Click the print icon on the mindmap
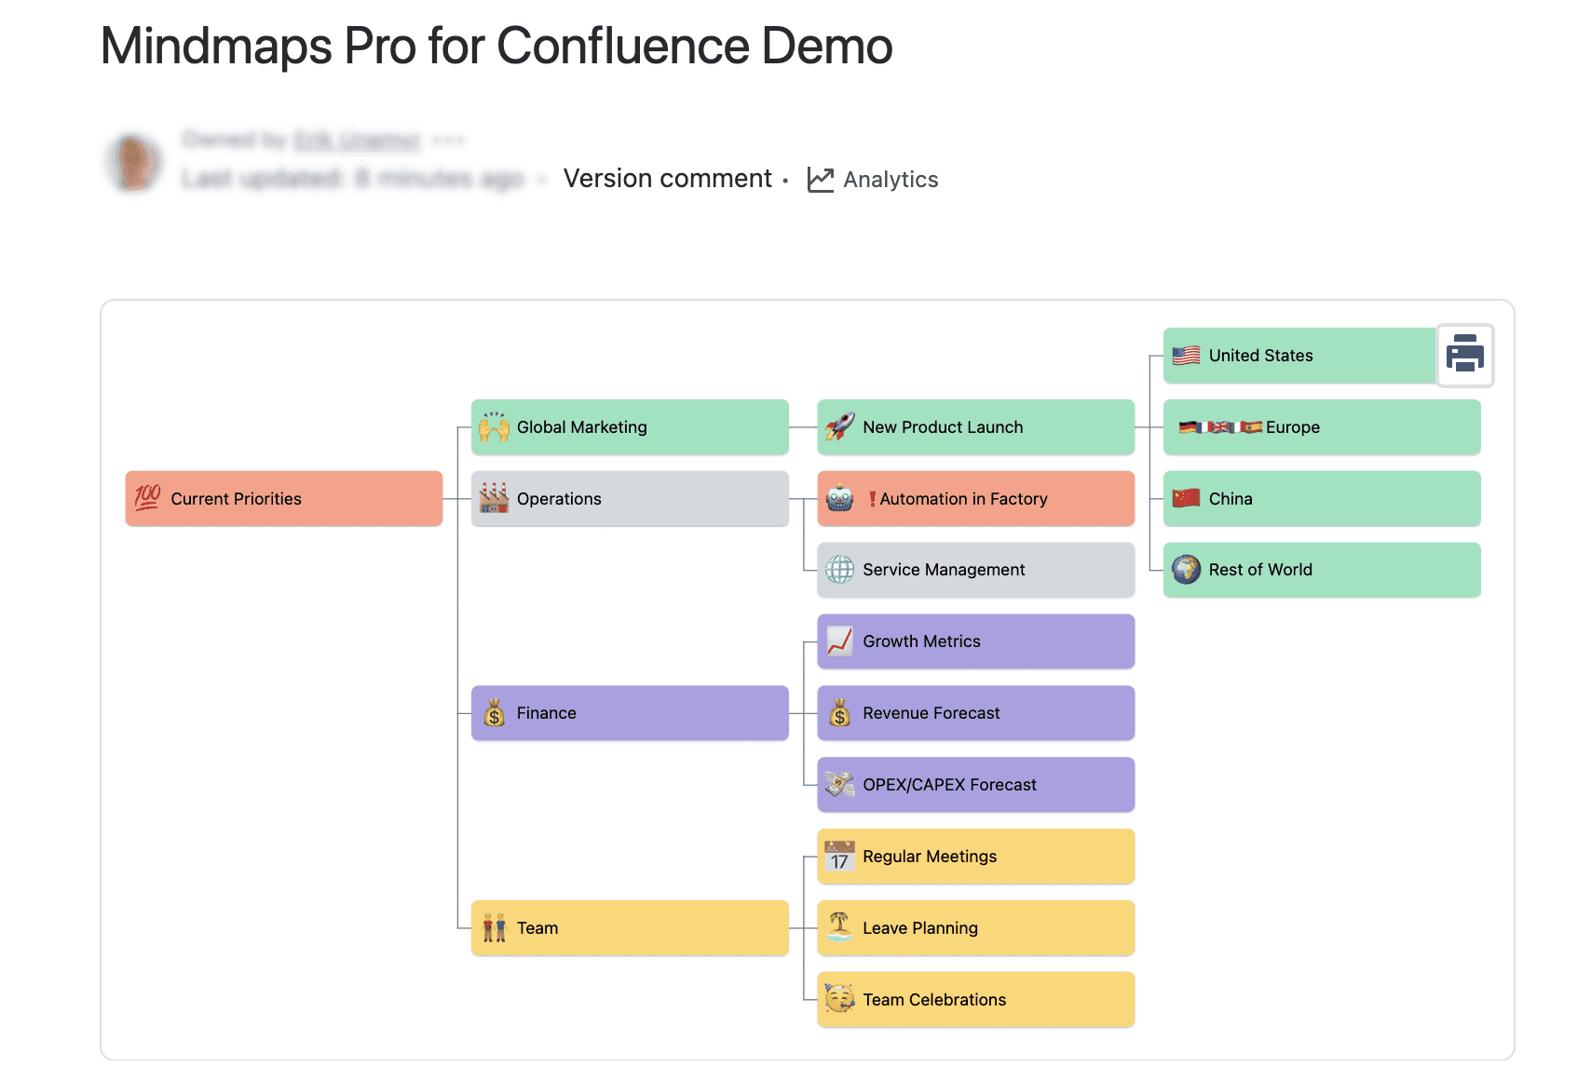Image resolution: width=1591 pixels, height=1080 pixels. [1465, 355]
